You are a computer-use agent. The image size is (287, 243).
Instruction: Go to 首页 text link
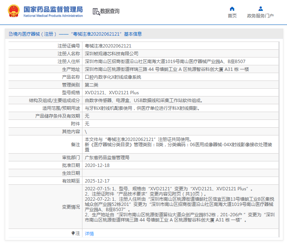click(232, 16)
